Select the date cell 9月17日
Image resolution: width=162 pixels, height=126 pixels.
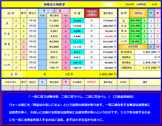coord(33,52)
